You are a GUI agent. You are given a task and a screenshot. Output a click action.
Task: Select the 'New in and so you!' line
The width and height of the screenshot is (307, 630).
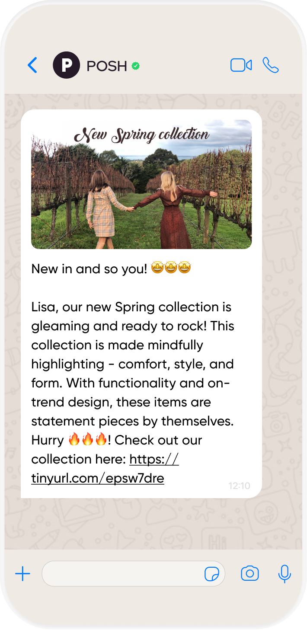tap(90, 269)
